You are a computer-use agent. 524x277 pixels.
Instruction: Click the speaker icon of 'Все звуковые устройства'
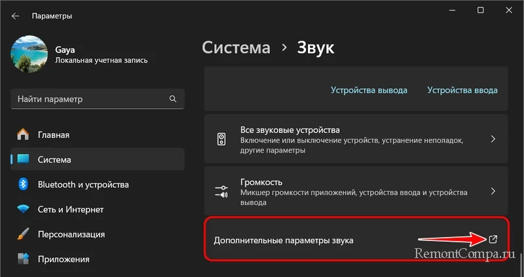(221, 139)
